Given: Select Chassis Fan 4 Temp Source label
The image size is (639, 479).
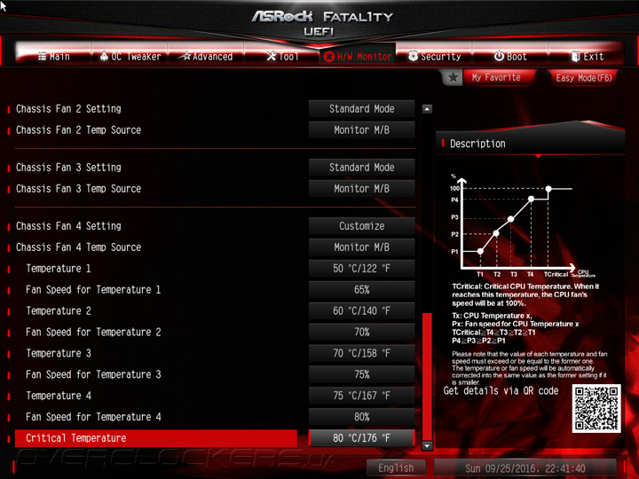Looking at the screenshot, I should pos(78,247).
